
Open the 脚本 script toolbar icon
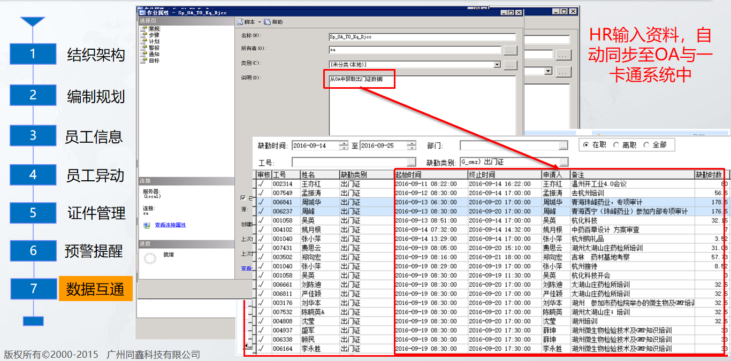(240, 22)
